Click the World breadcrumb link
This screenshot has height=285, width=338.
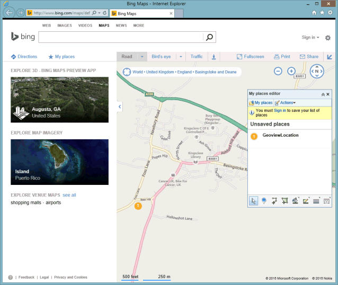pyautogui.click(x=138, y=72)
